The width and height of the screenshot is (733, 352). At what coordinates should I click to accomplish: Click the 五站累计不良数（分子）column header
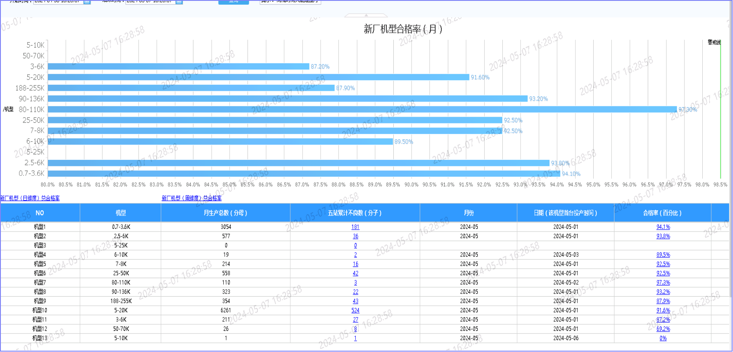(x=355, y=213)
